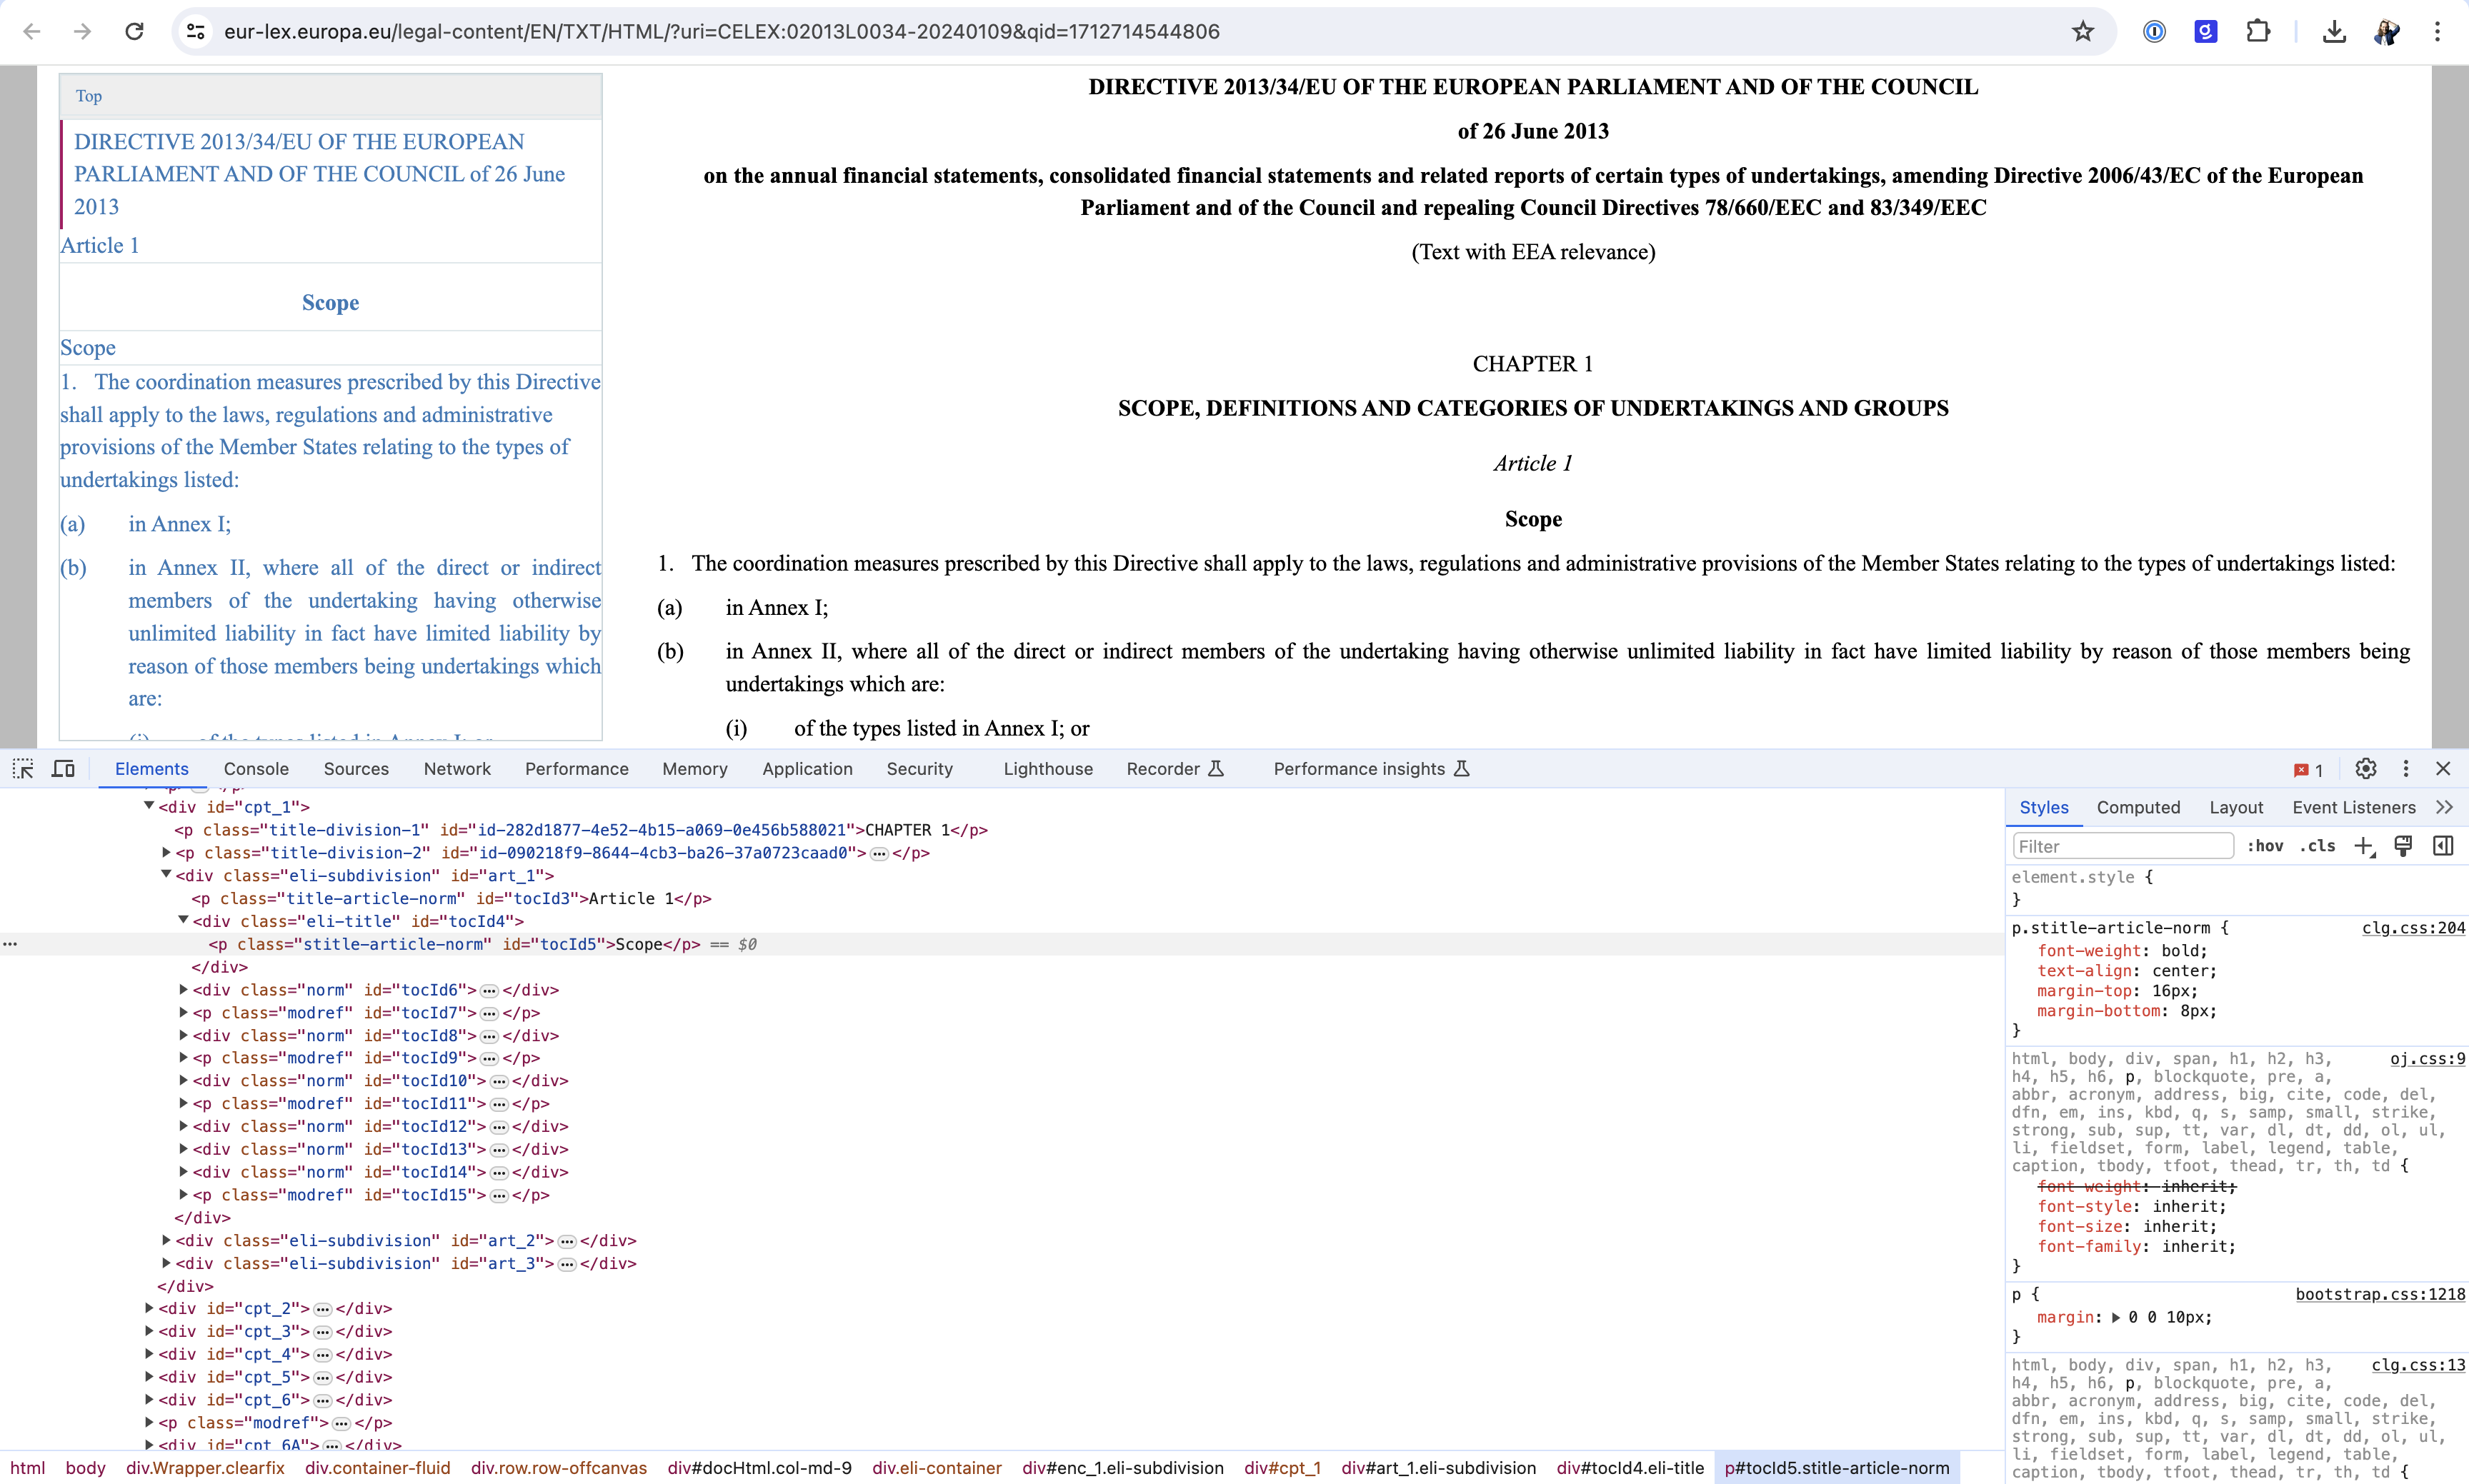Click the Article 1 sidebar link

[100, 245]
